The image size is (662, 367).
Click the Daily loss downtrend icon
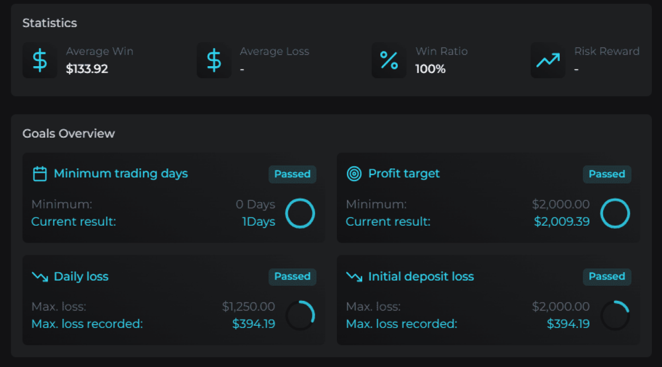40,276
